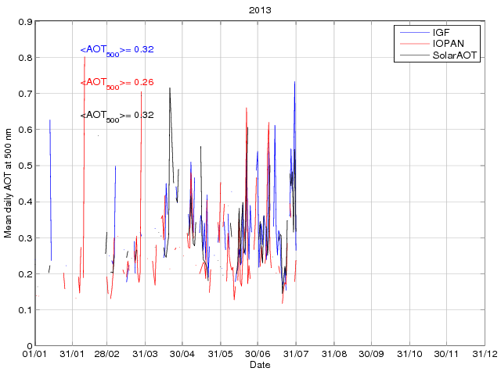This screenshot has height=375, width=501.
Task: Click the 01/01 date tick label
Action: point(35,355)
